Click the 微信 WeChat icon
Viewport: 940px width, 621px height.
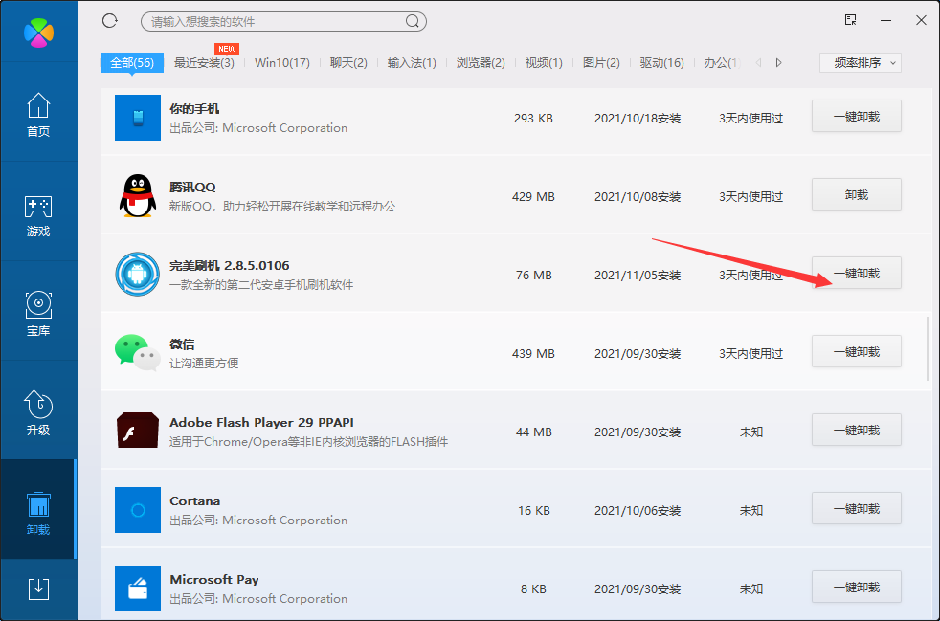pos(138,352)
